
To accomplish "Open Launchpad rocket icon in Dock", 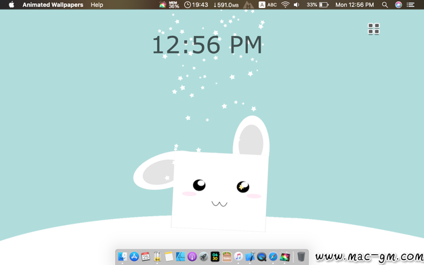I will click(x=204, y=256).
